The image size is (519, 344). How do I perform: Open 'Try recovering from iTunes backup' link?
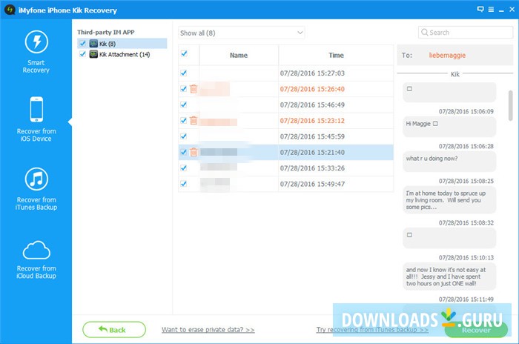pyautogui.click(x=372, y=330)
